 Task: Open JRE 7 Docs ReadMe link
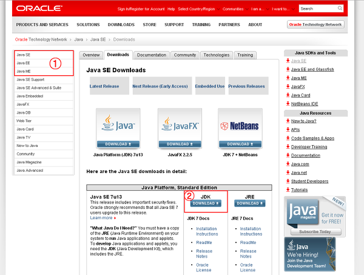tap(248, 242)
